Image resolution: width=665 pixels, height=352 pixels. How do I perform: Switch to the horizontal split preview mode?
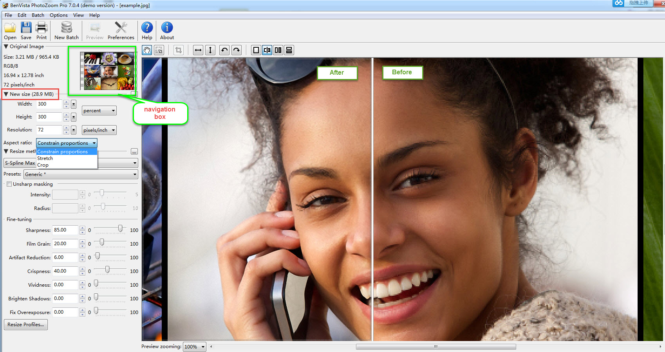click(289, 50)
